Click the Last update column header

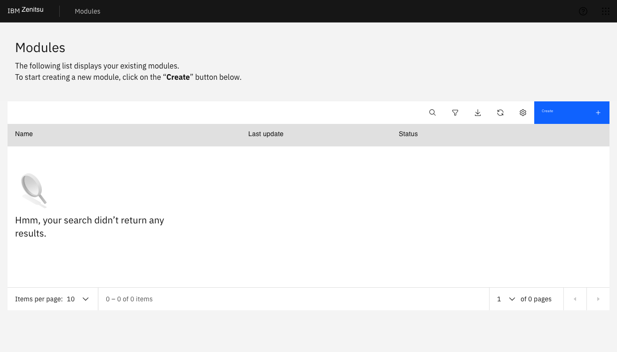(x=266, y=134)
